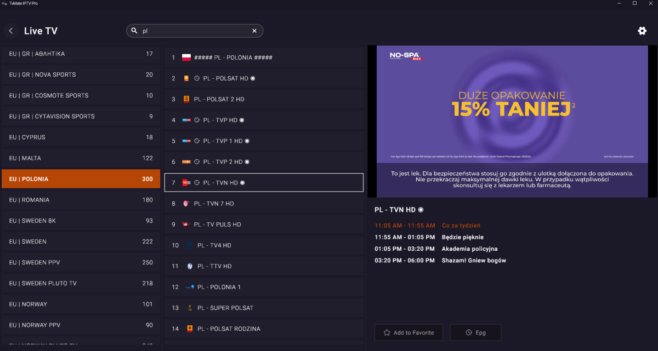Select the program Akademia policyjna in the guide
658x351 pixels.
(x=469, y=249)
